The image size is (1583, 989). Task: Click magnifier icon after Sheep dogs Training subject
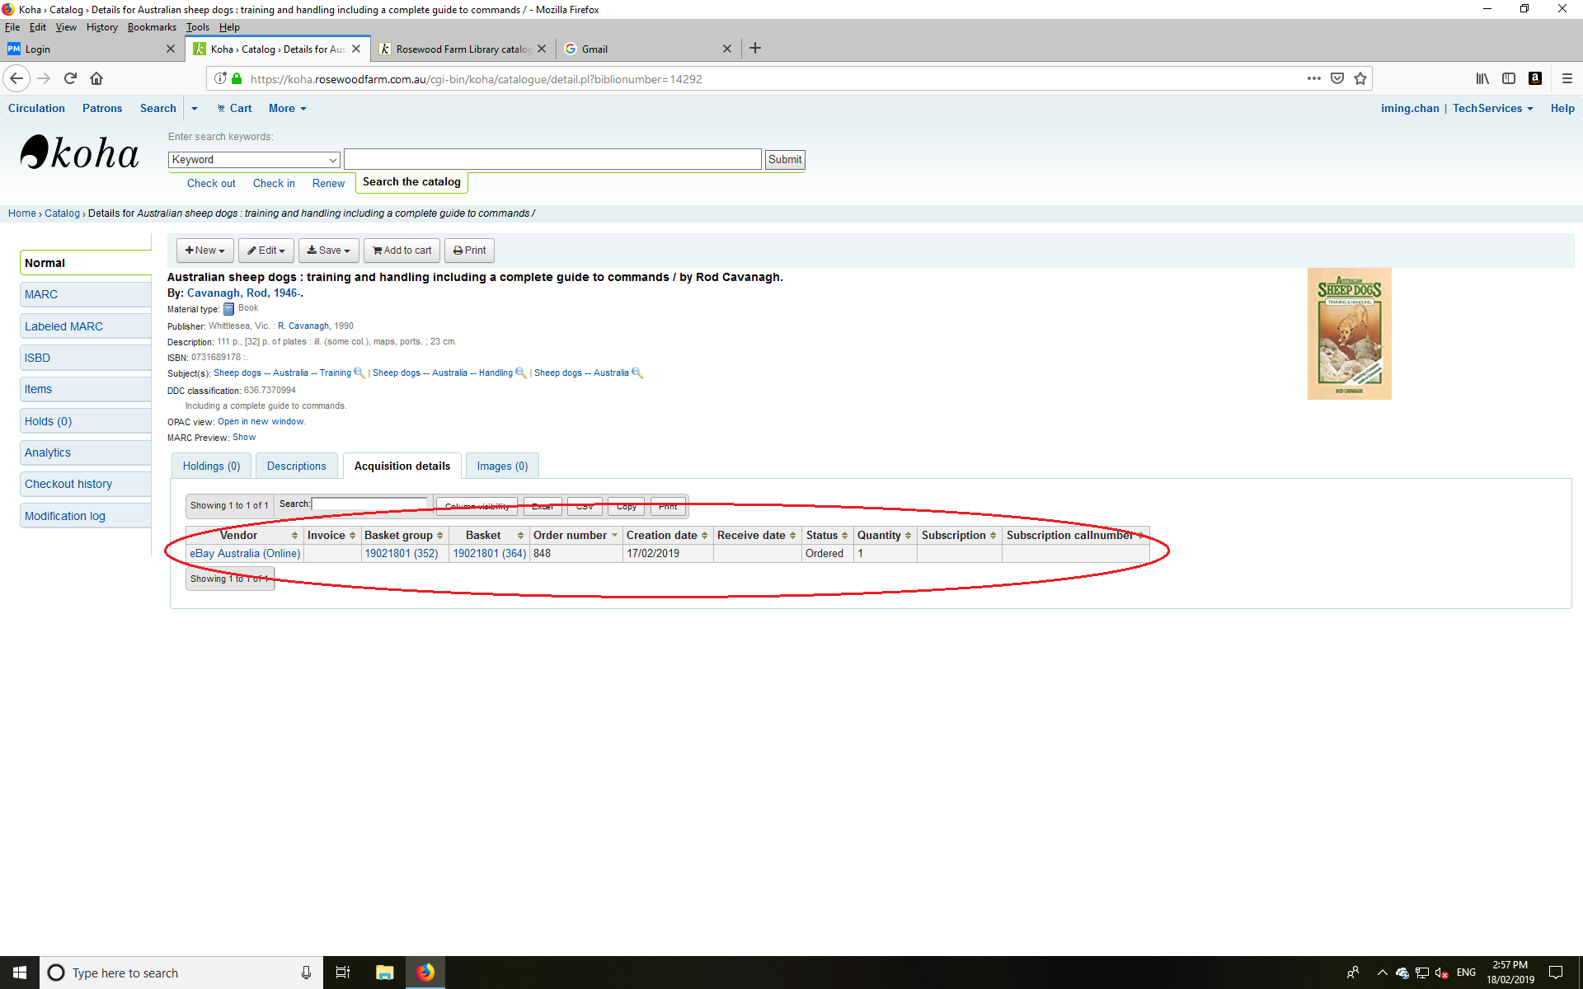coord(359,373)
